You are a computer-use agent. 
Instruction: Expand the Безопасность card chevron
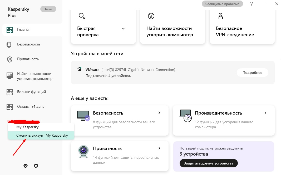pos(159,113)
